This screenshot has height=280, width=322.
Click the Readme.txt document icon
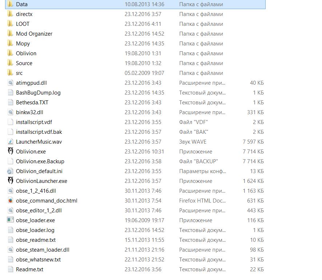coord(10,269)
